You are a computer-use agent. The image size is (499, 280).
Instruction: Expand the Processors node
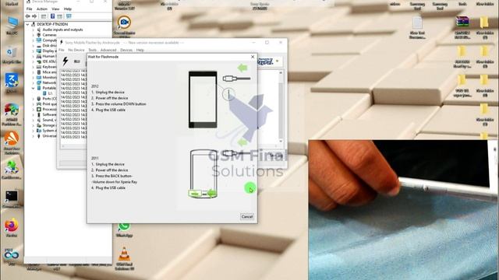click(x=33, y=109)
